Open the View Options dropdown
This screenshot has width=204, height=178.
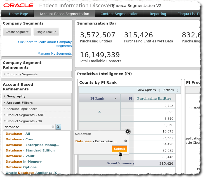149,90
